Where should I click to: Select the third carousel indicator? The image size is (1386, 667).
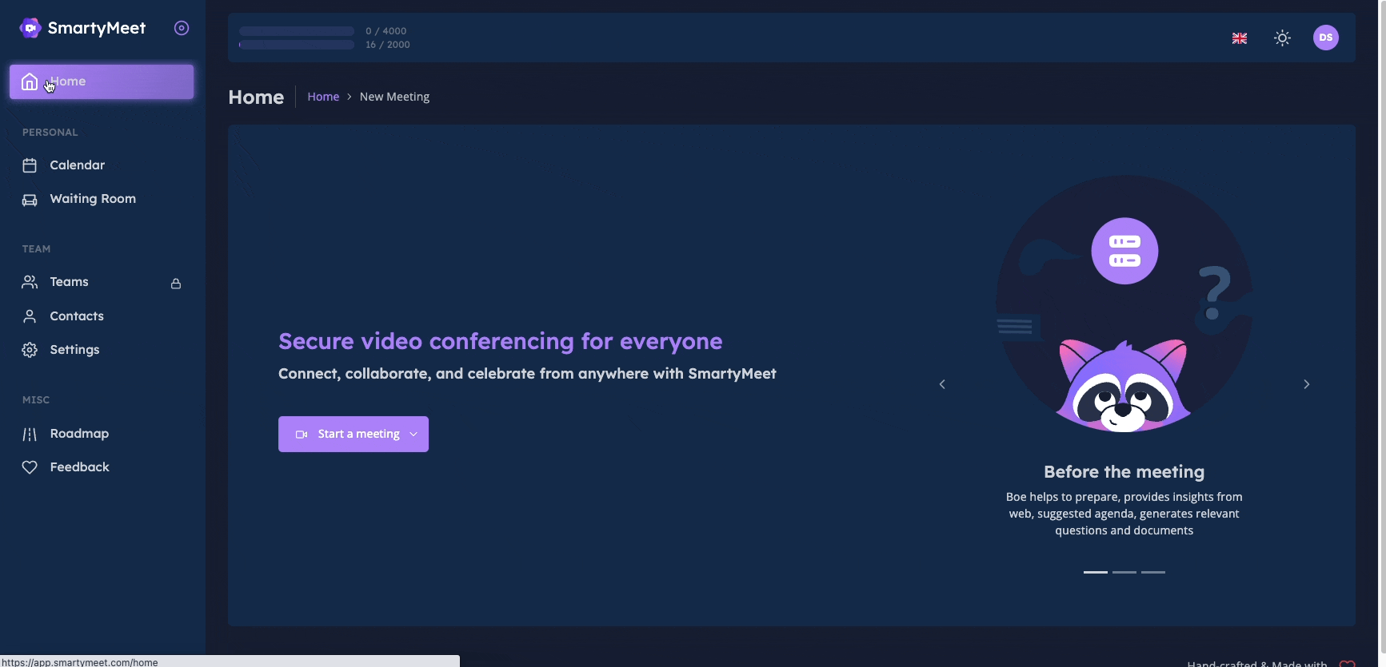tap(1153, 572)
